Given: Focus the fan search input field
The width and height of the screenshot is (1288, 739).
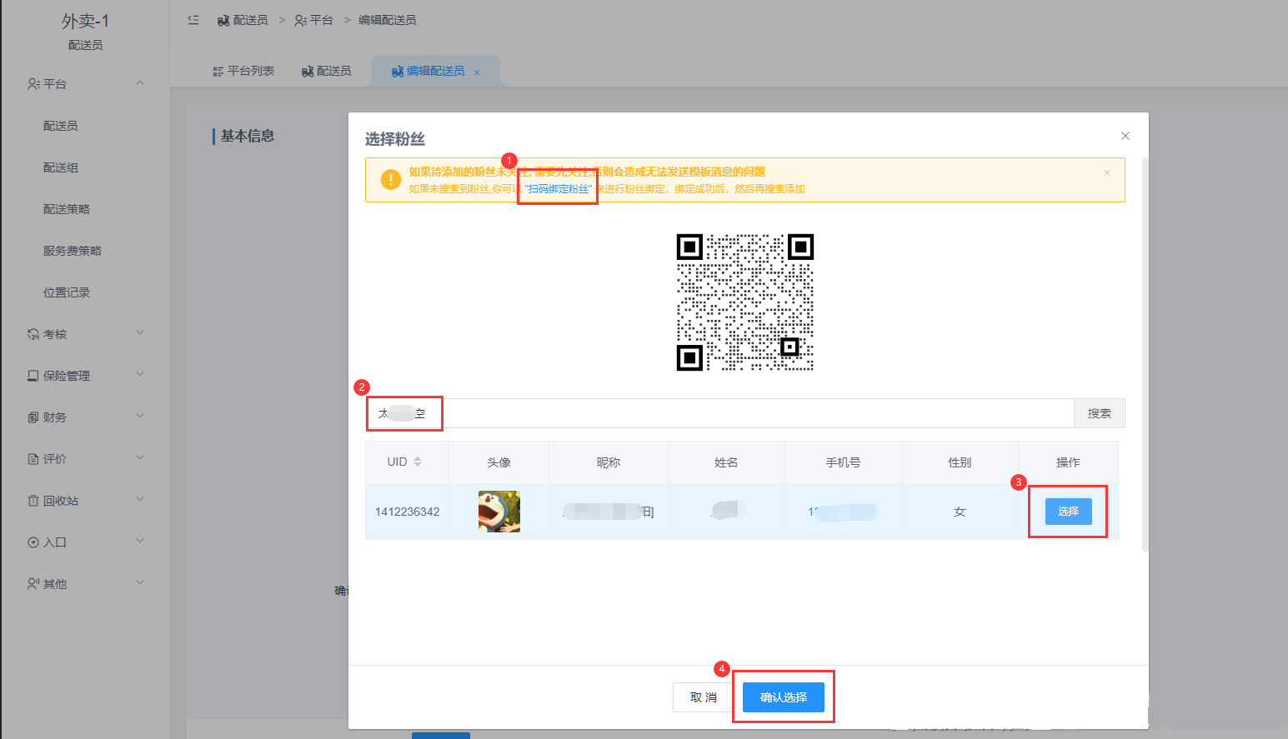Looking at the screenshot, I should tap(720, 413).
